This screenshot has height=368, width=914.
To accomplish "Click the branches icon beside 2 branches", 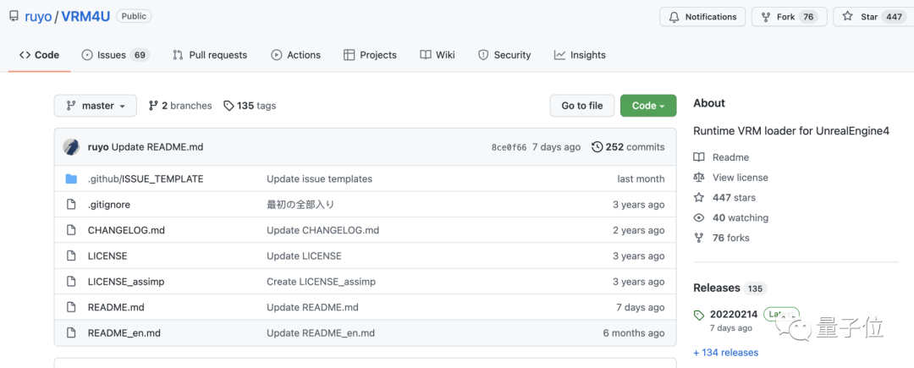I will tap(153, 106).
